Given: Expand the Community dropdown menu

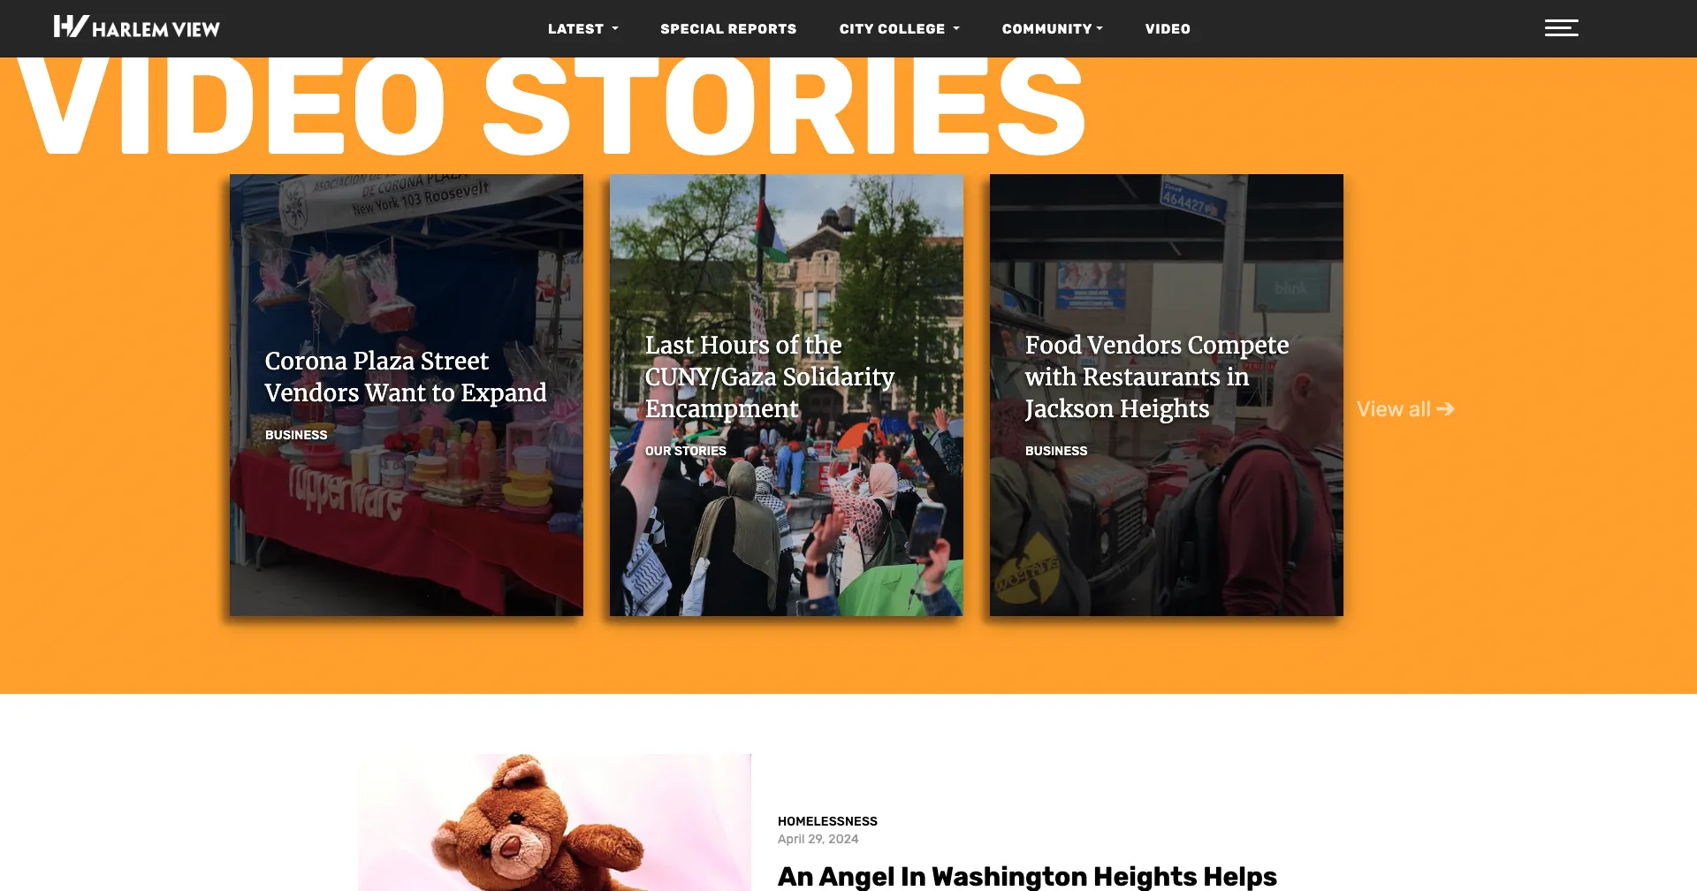Looking at the screenshot, I should [x=1052, y=28].
